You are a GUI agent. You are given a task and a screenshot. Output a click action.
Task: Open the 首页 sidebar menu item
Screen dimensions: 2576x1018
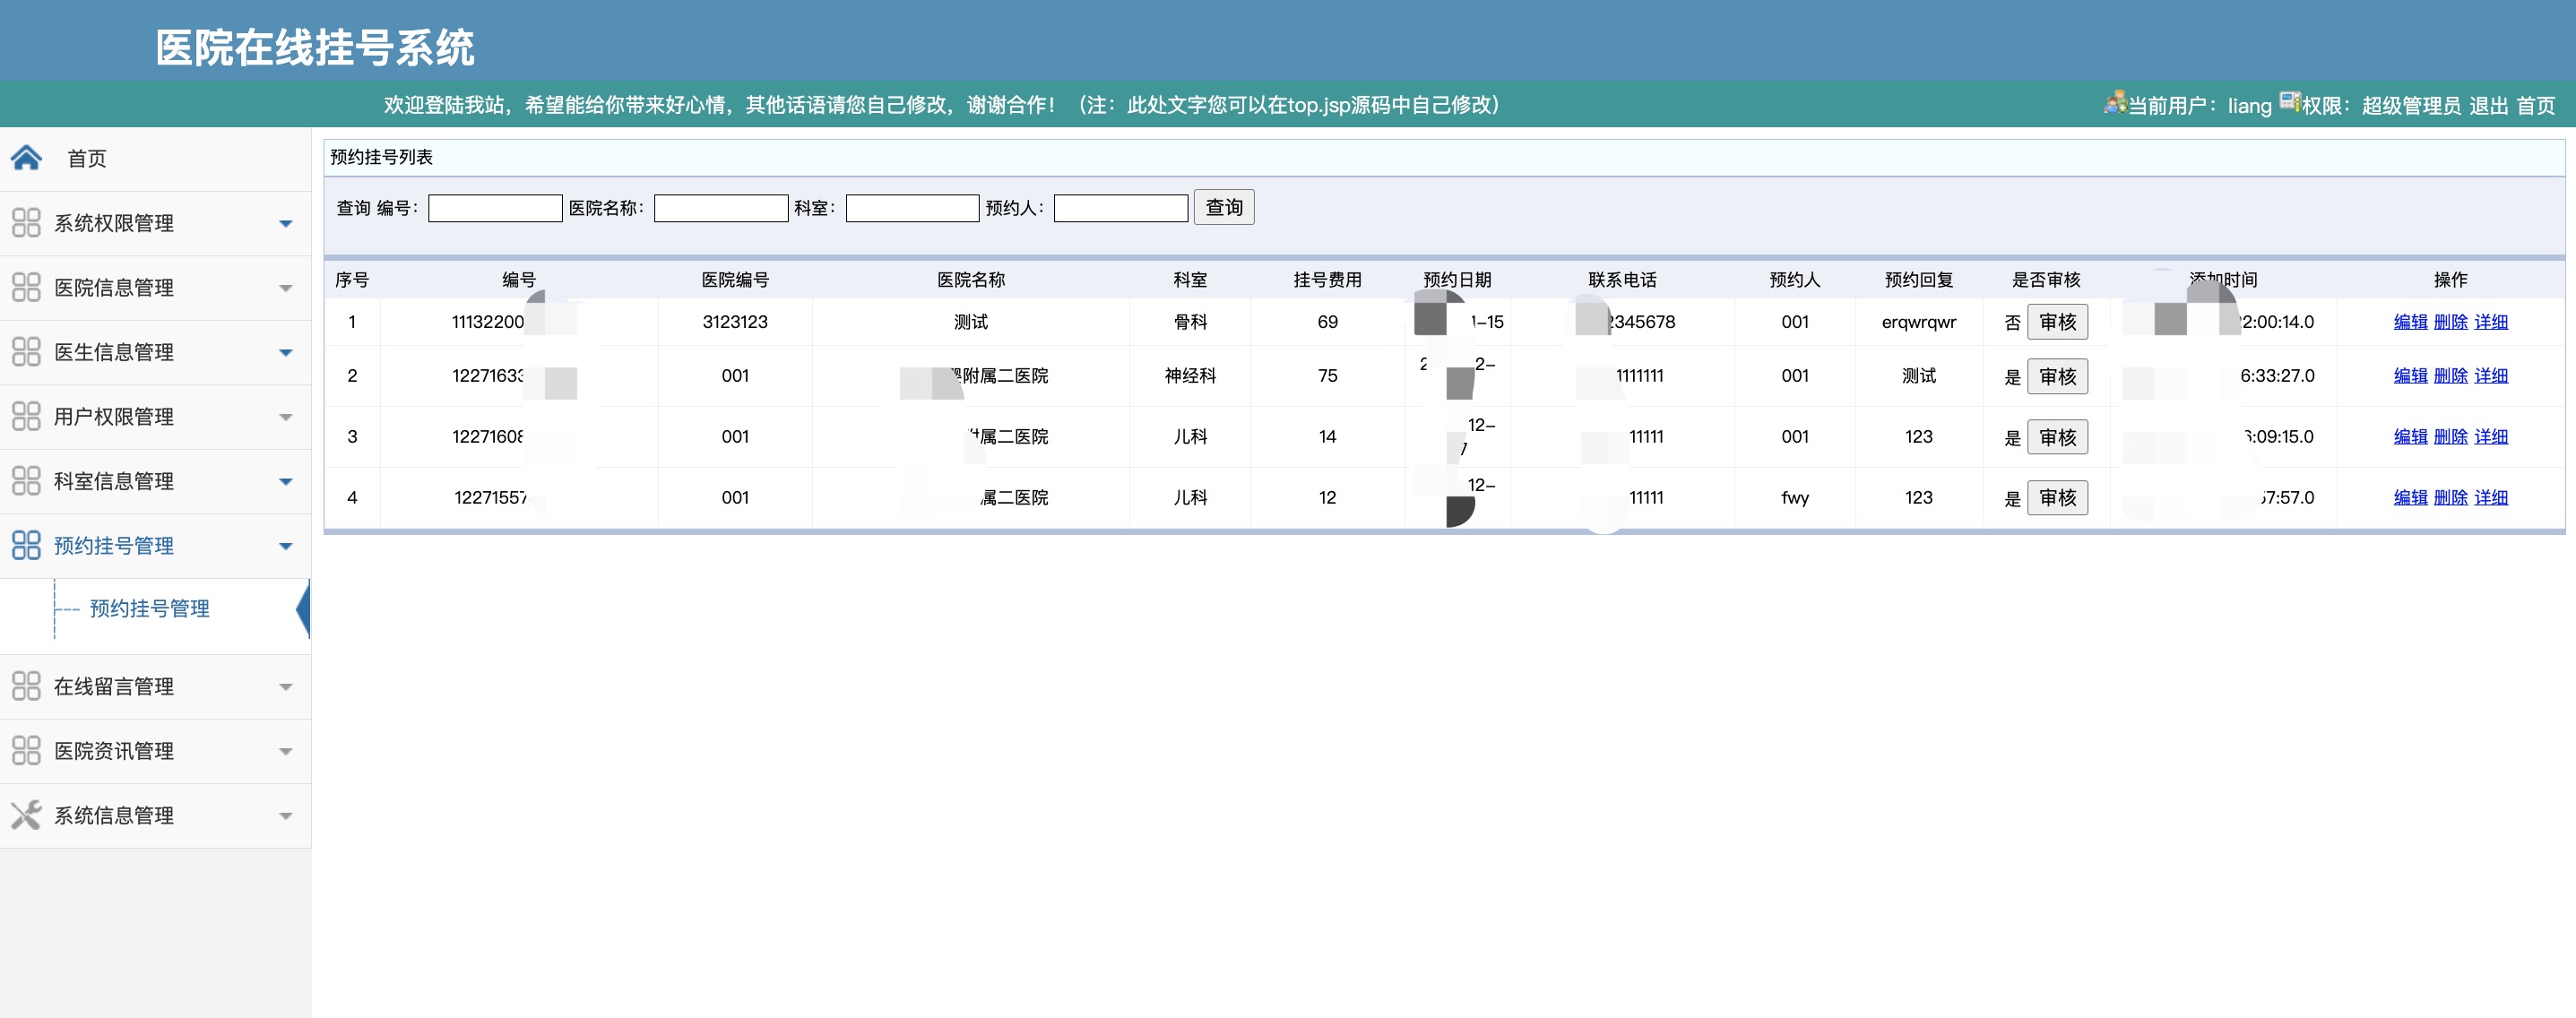(155, 158)
